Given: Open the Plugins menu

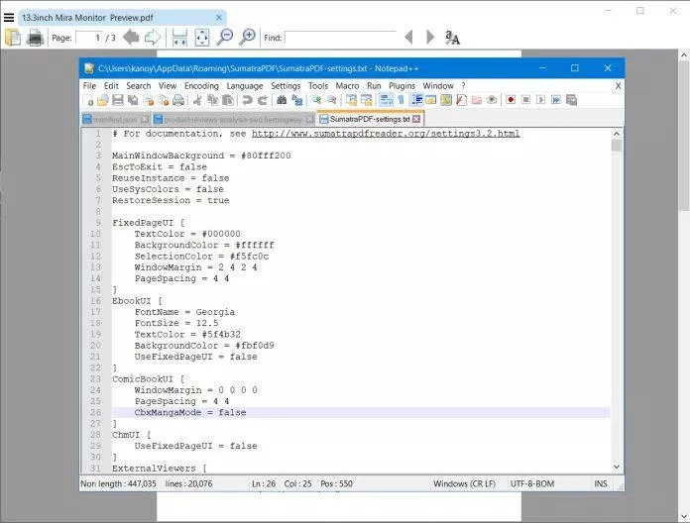Looking at the screenshot, I should (x=402, y=86).
